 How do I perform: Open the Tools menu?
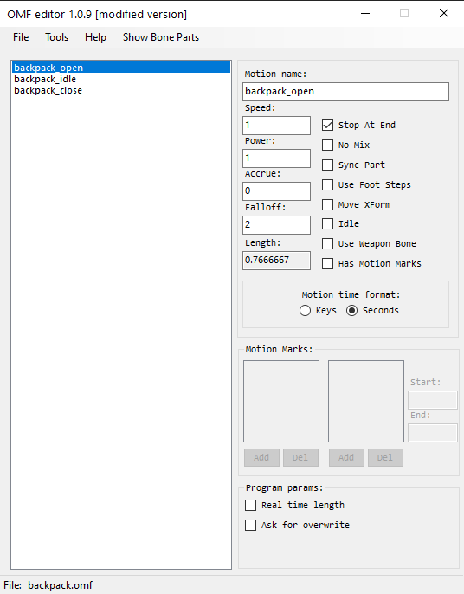click(57, 37)
